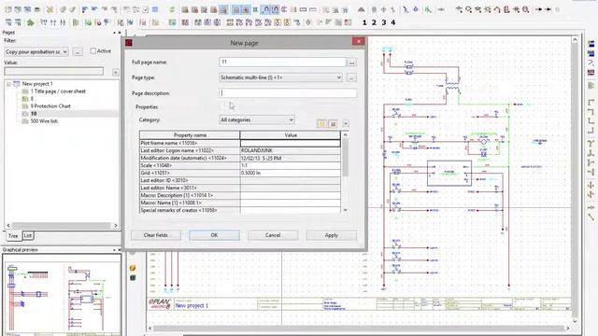
Task: Confirm new page with OK
Action: point(214,235)
